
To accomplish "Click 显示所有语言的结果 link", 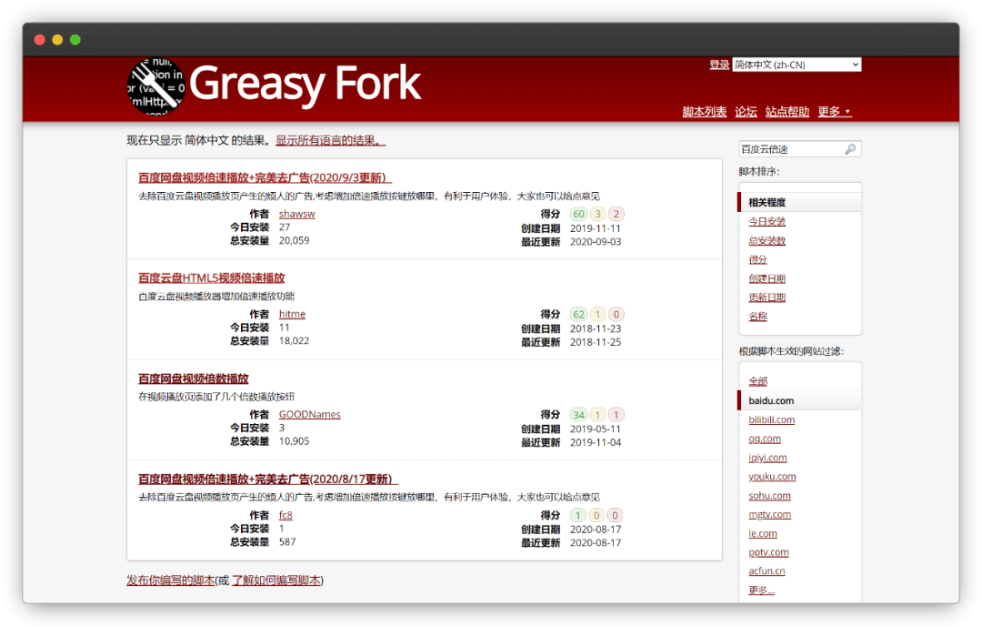I will click(330, 140).
